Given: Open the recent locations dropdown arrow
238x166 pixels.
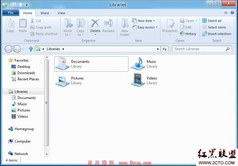Looking at the screenshot, I should [x=23, y=49].
